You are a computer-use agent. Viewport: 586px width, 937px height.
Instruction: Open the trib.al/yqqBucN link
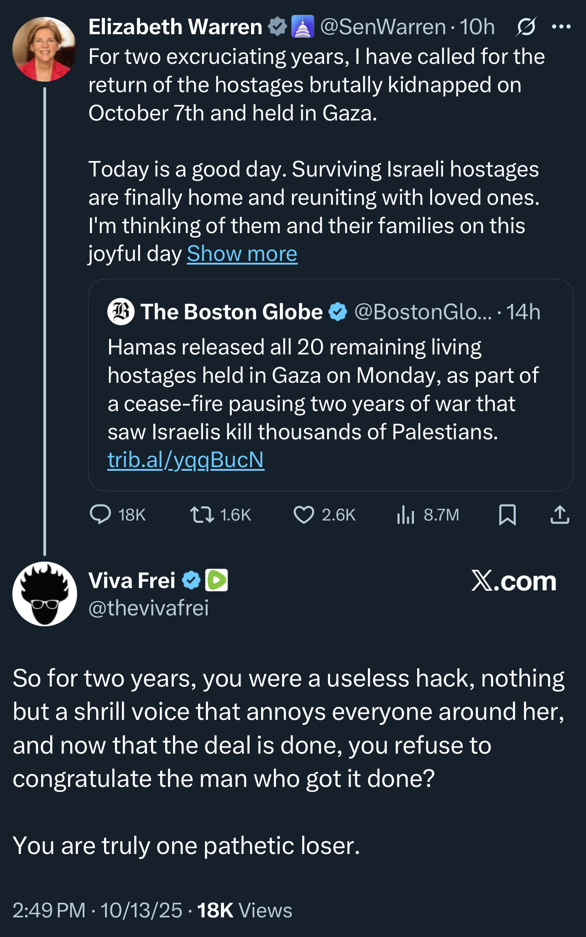coord(186,460)
